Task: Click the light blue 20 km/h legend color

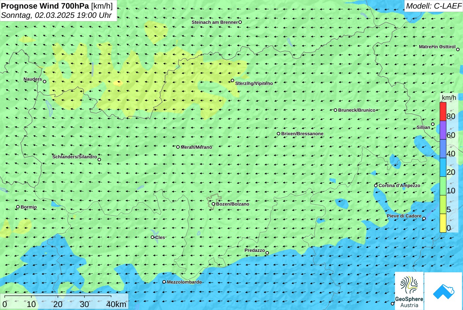Action: 443,168
